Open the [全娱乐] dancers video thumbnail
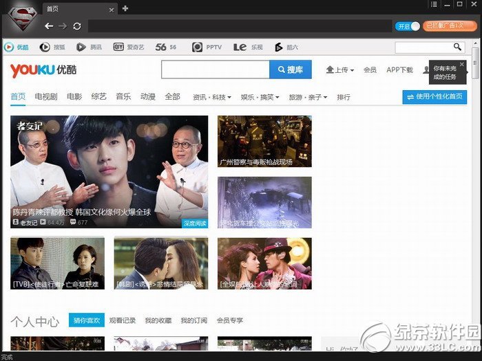This screenshot has width=482, height=361. tap(264, 263)
